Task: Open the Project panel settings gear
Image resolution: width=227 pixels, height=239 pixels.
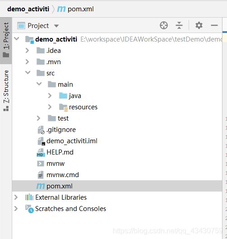Action: [x=199, y=25]
